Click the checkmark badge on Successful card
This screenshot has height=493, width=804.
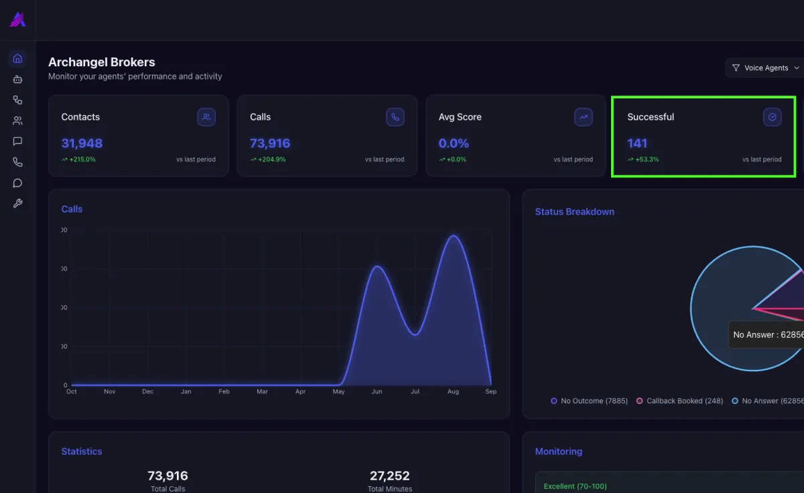tap(772, 117)
